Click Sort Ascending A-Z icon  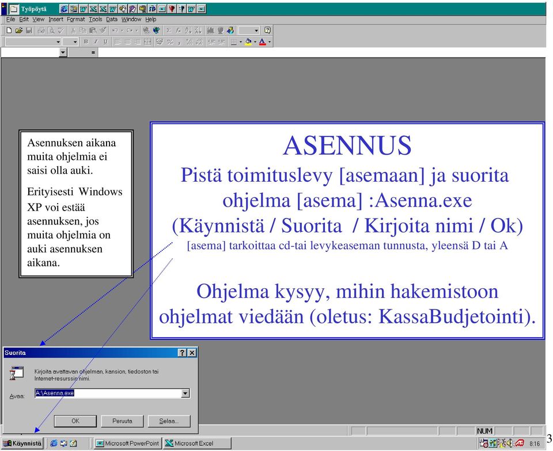[x=188, y=30]
